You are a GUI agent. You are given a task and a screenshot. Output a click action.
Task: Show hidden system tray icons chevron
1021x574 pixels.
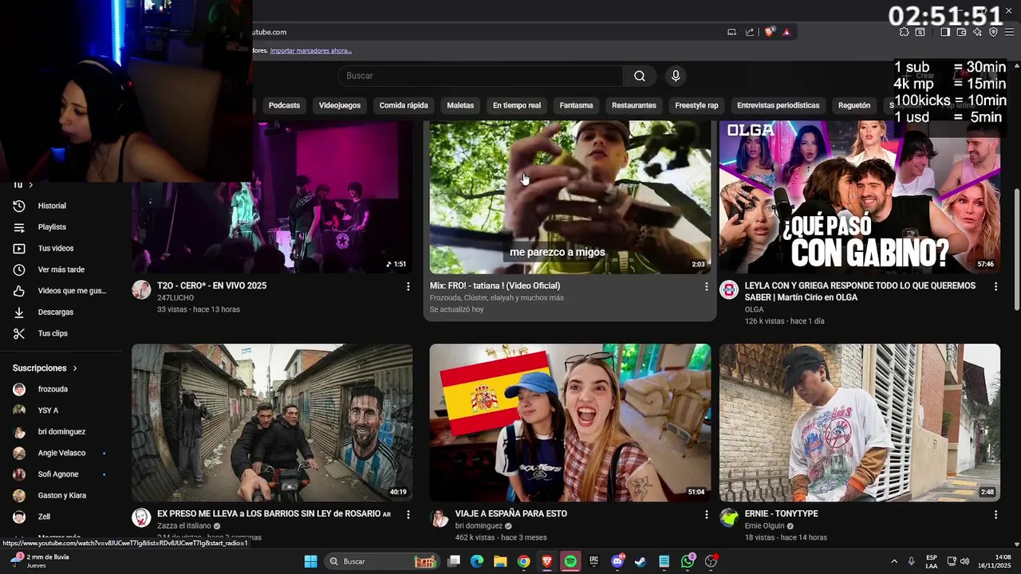point(893,561)
